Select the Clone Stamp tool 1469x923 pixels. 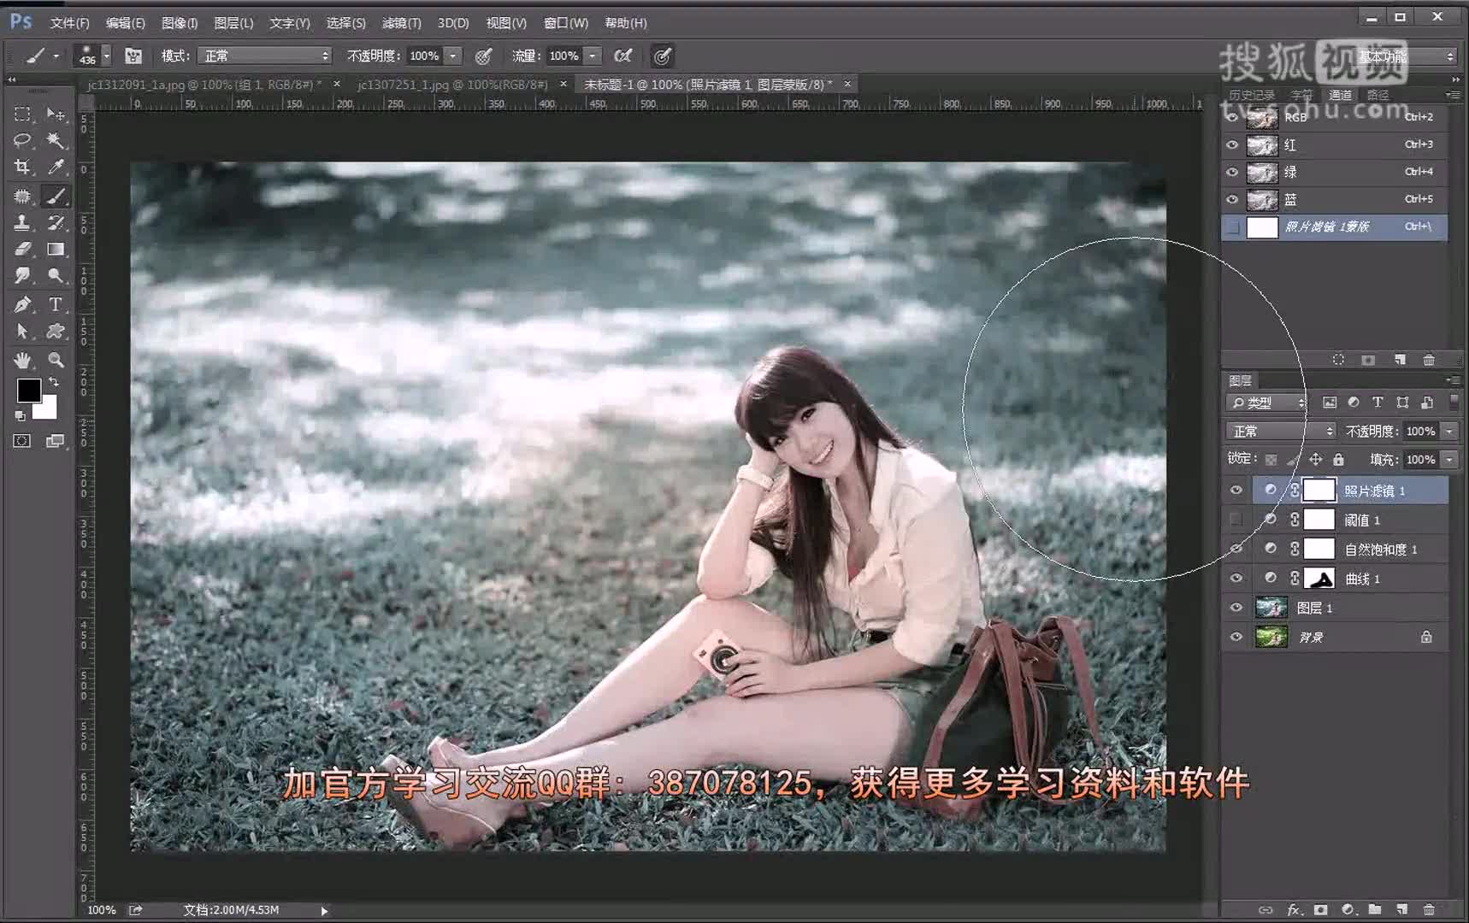coord(22,222)
